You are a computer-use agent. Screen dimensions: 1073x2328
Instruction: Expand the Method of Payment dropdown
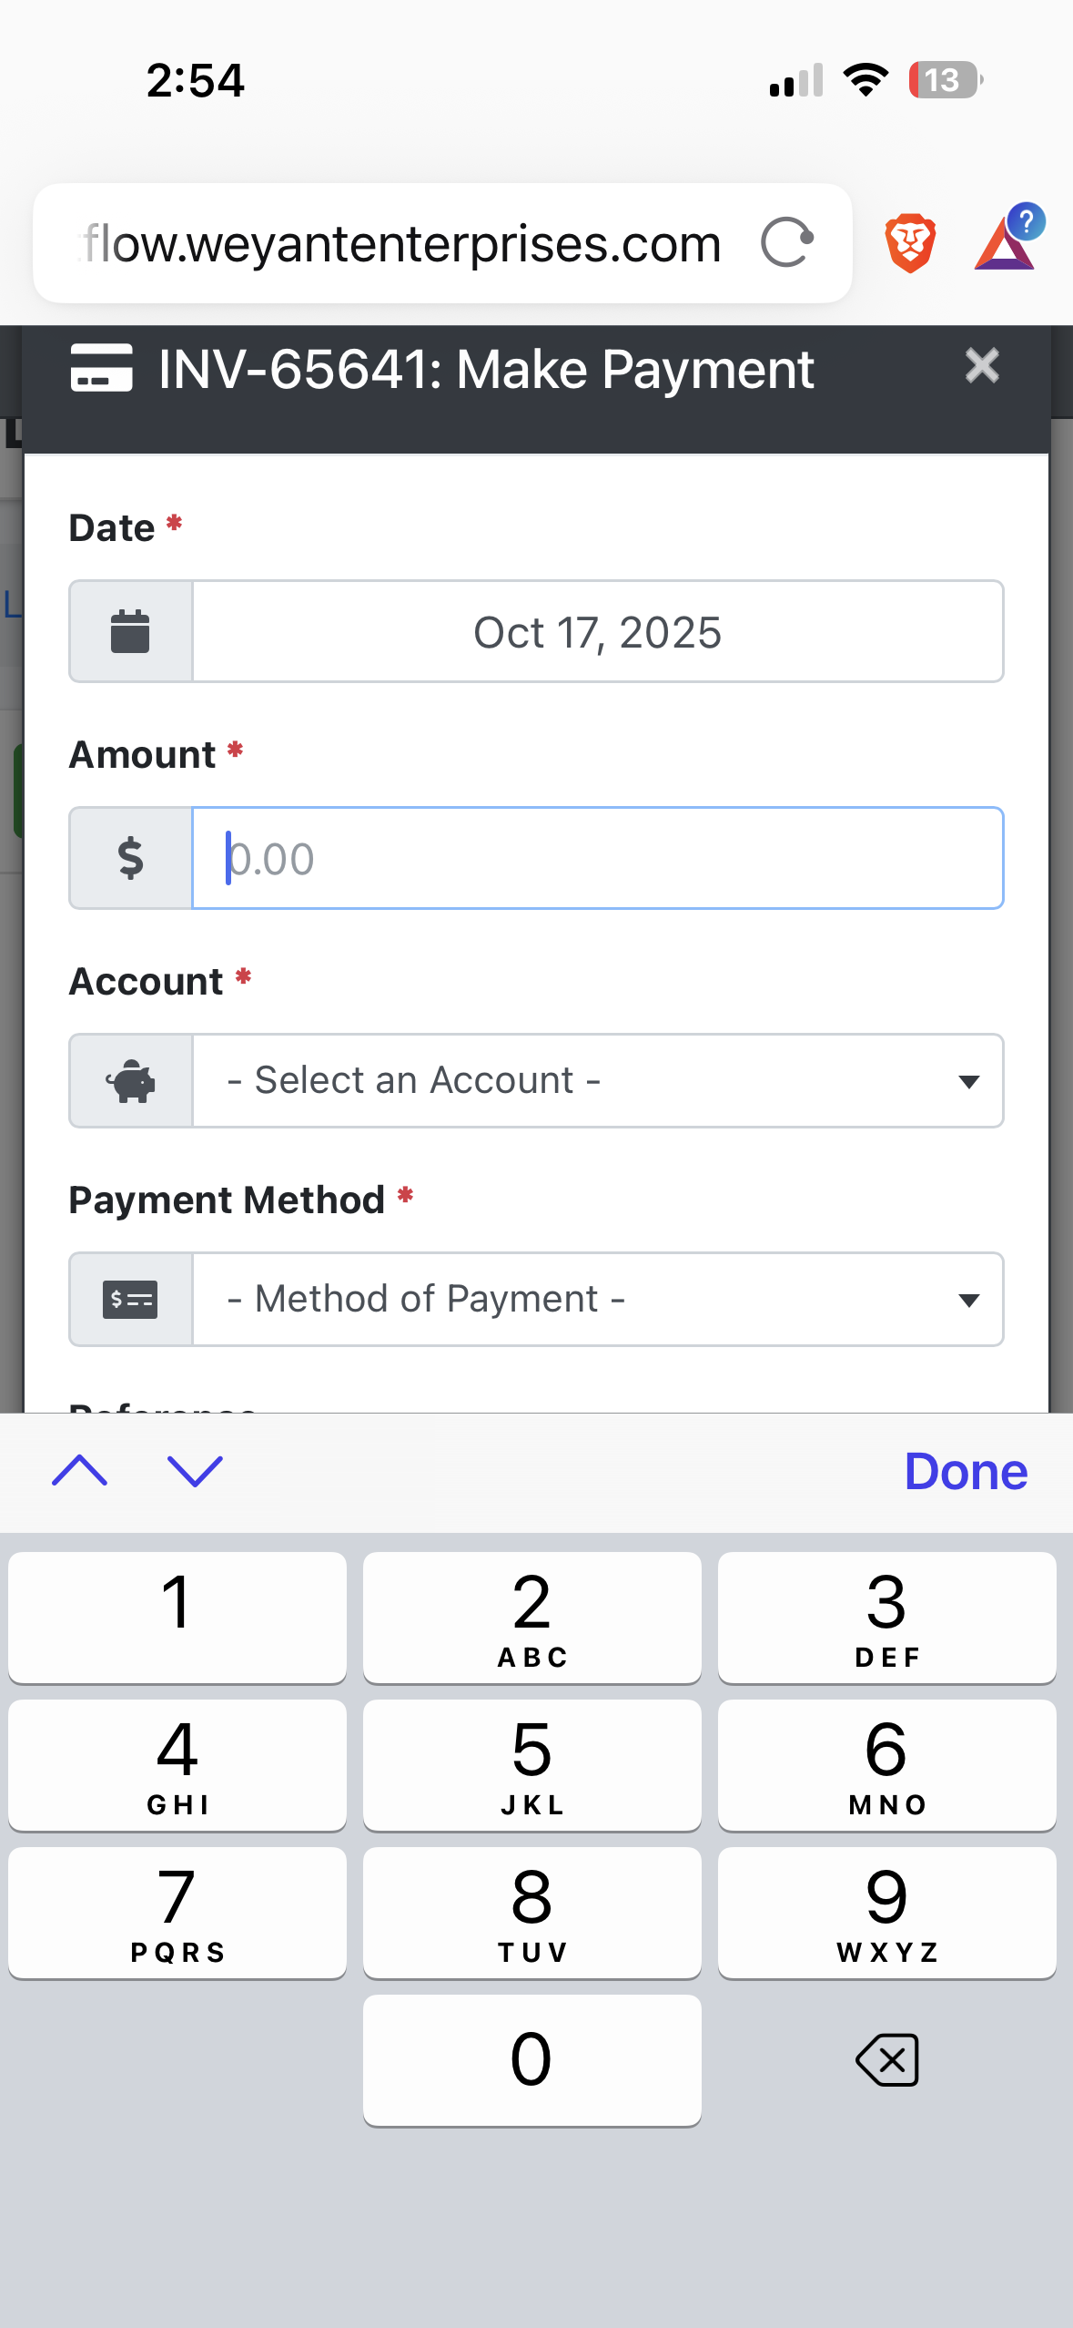click(597, 1300)
